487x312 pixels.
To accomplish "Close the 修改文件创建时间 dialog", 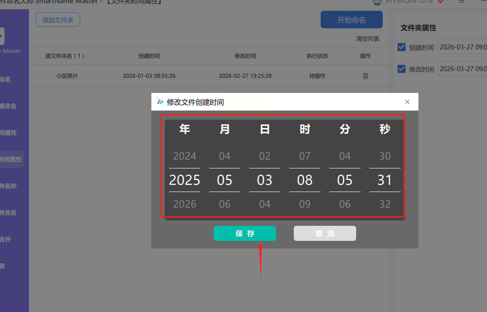I will [x=407, y=102].
